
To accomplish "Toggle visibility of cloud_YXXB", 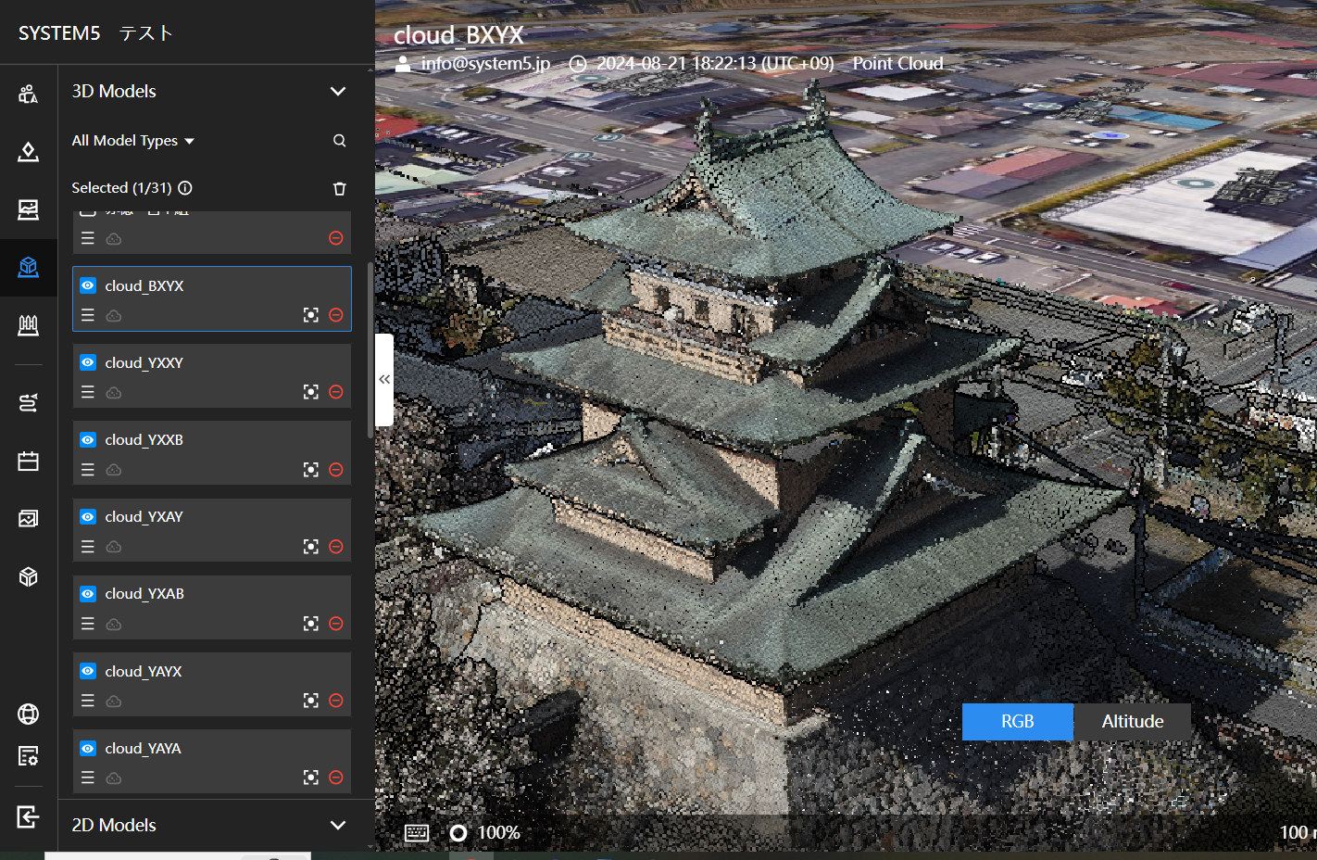I will pyautogui.click(x=88, y=439).
